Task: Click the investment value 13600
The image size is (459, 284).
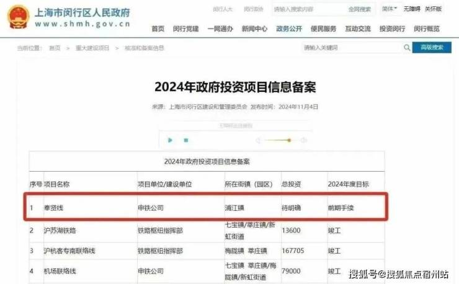Action: coord(291,231)
